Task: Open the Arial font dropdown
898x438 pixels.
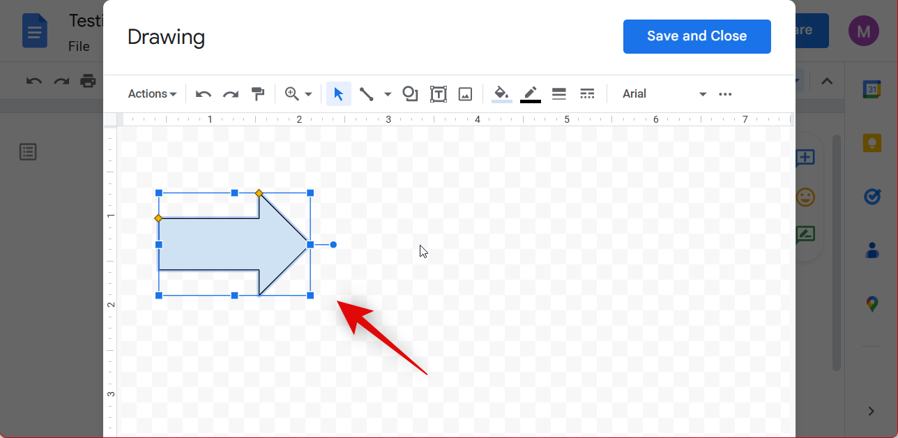Action: (x=664, y=94)
